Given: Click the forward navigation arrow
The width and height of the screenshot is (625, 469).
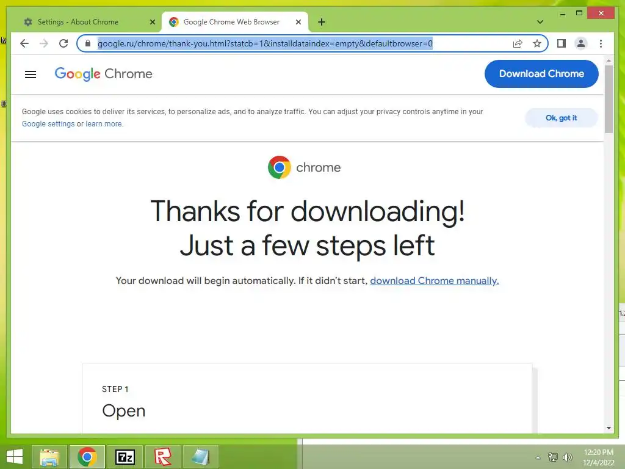Looking at the screenshot, I should coord(44,43).
